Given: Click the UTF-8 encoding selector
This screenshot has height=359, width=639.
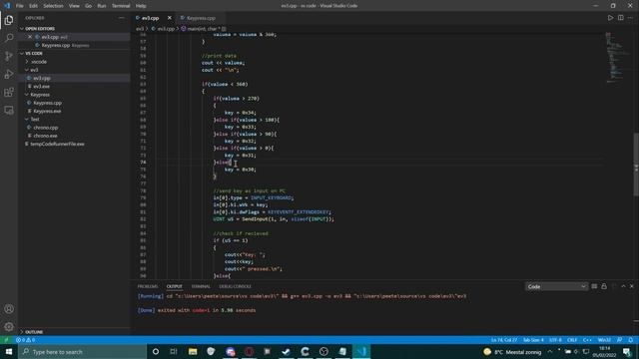Looking at the screenshot, I should [x=555, y=340].
